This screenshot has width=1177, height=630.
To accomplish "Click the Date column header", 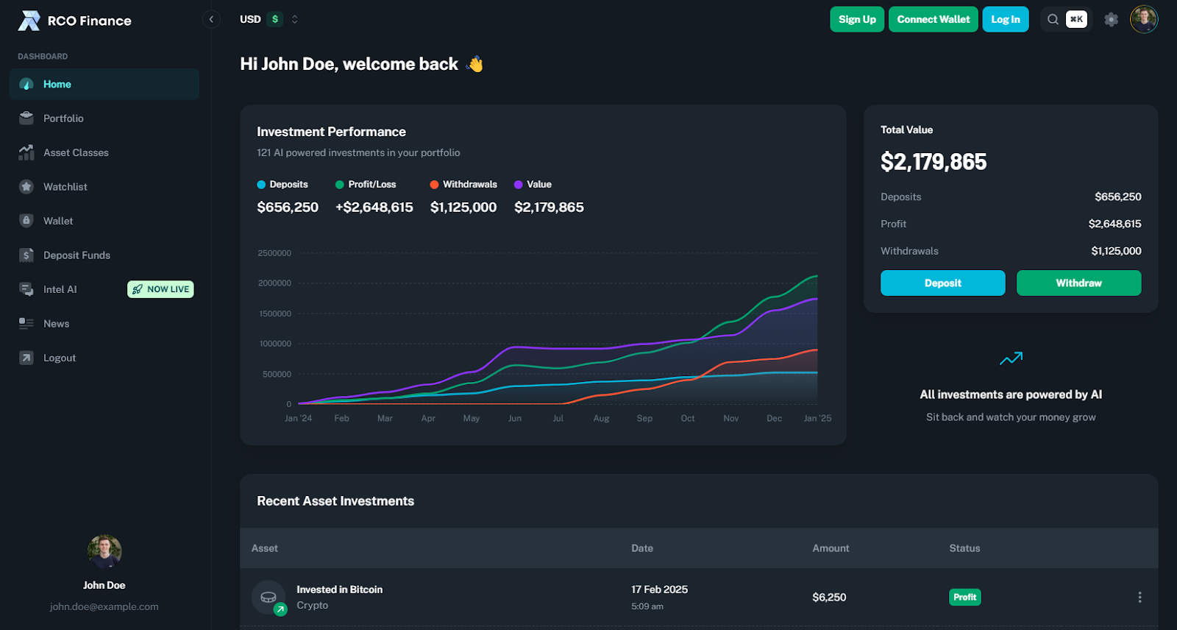I will point(642,548).
